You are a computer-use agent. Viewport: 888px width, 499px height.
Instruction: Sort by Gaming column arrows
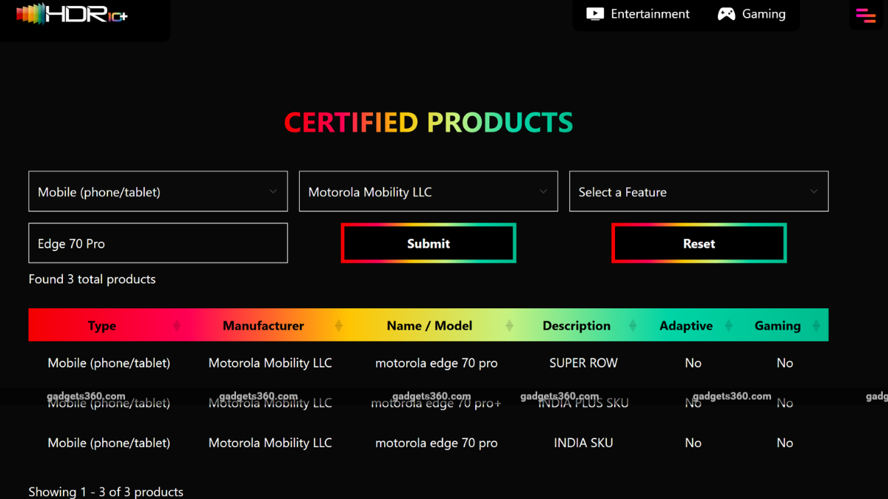point(816,326)
